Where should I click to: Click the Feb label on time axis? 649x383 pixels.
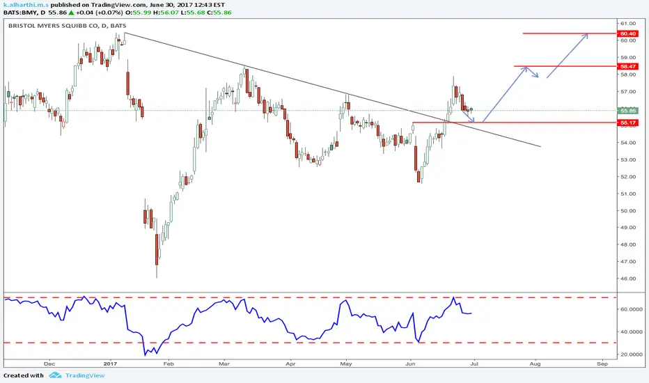click(x=169, y=364)
